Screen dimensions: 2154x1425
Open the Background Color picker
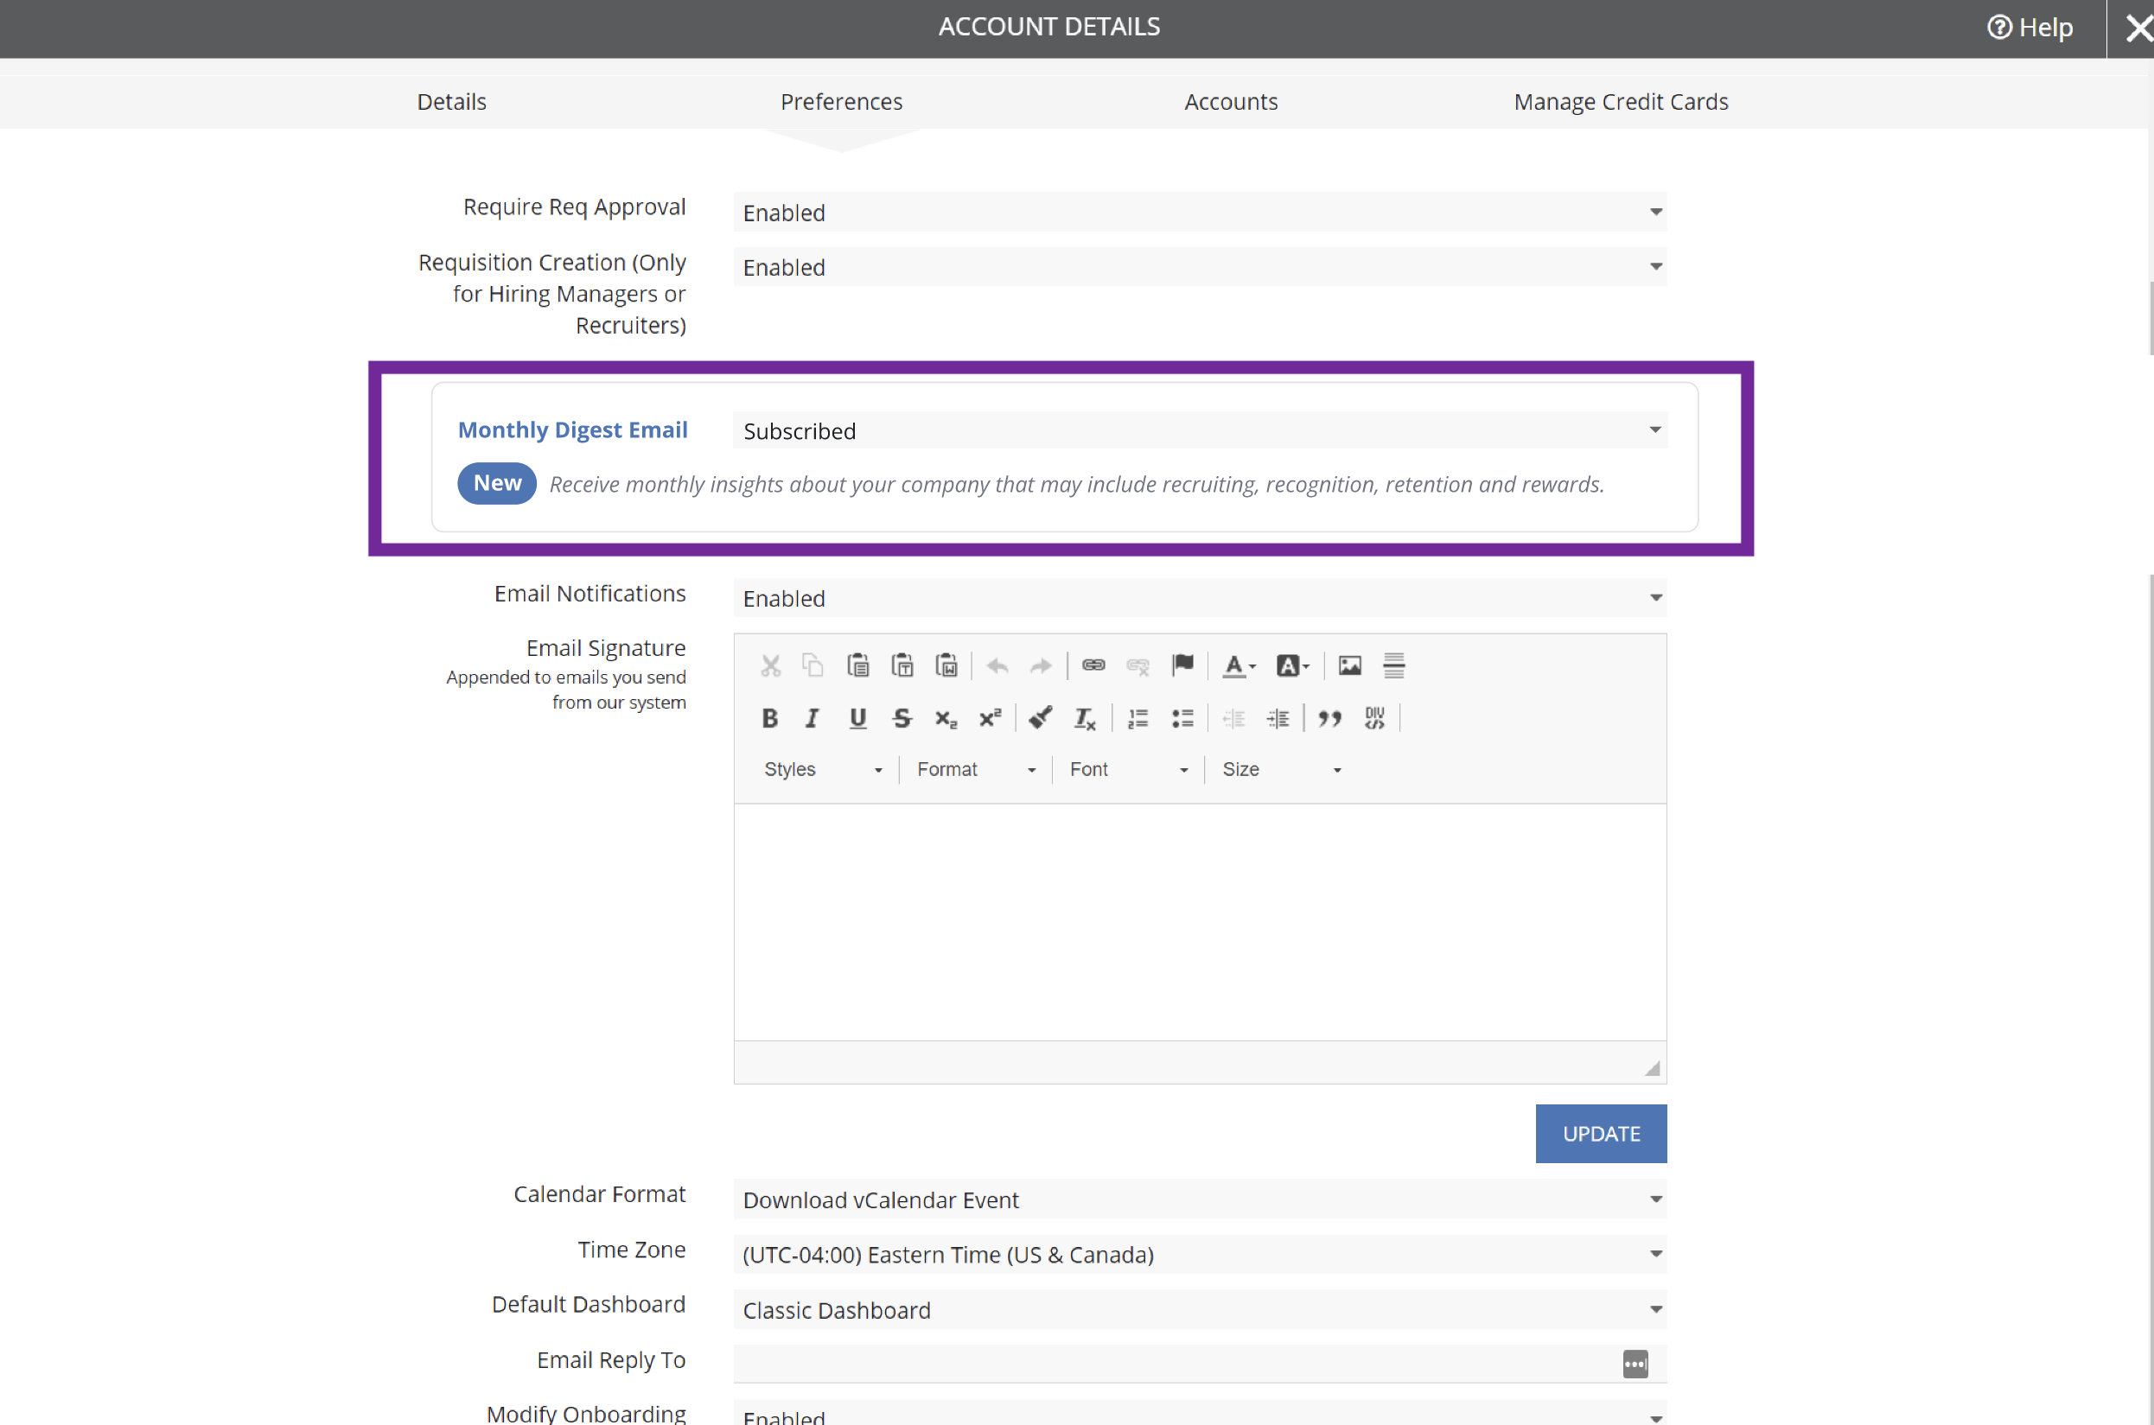1292,666
